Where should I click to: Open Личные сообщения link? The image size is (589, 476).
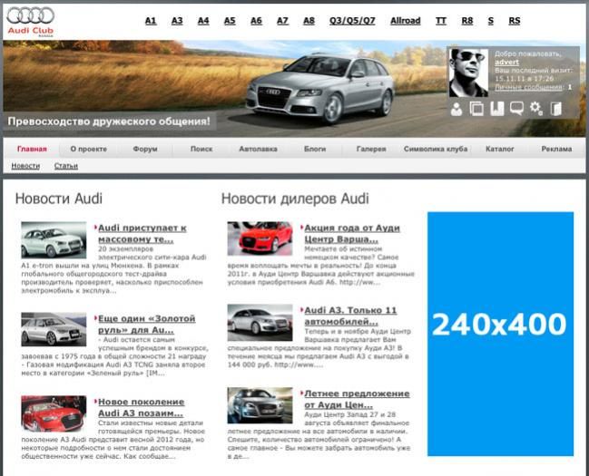(x=528, y=87)
